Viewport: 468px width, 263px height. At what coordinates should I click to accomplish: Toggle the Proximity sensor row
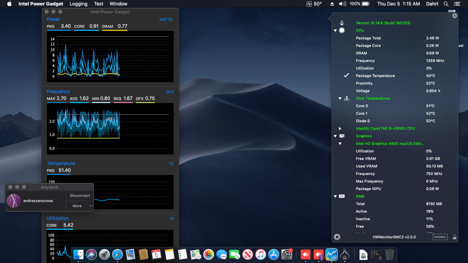364,83
